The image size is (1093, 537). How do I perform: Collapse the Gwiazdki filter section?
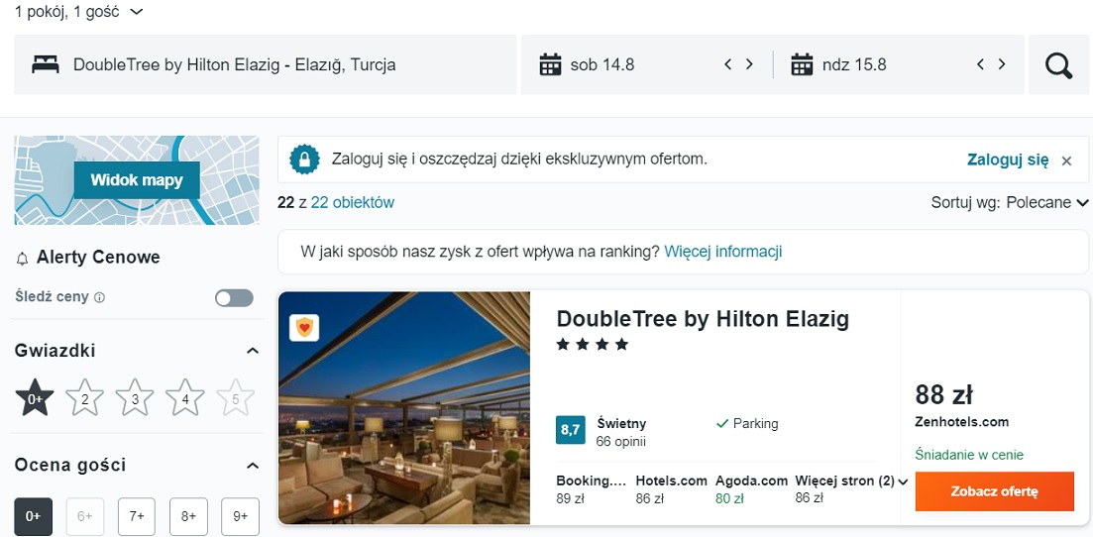(253, 351)
